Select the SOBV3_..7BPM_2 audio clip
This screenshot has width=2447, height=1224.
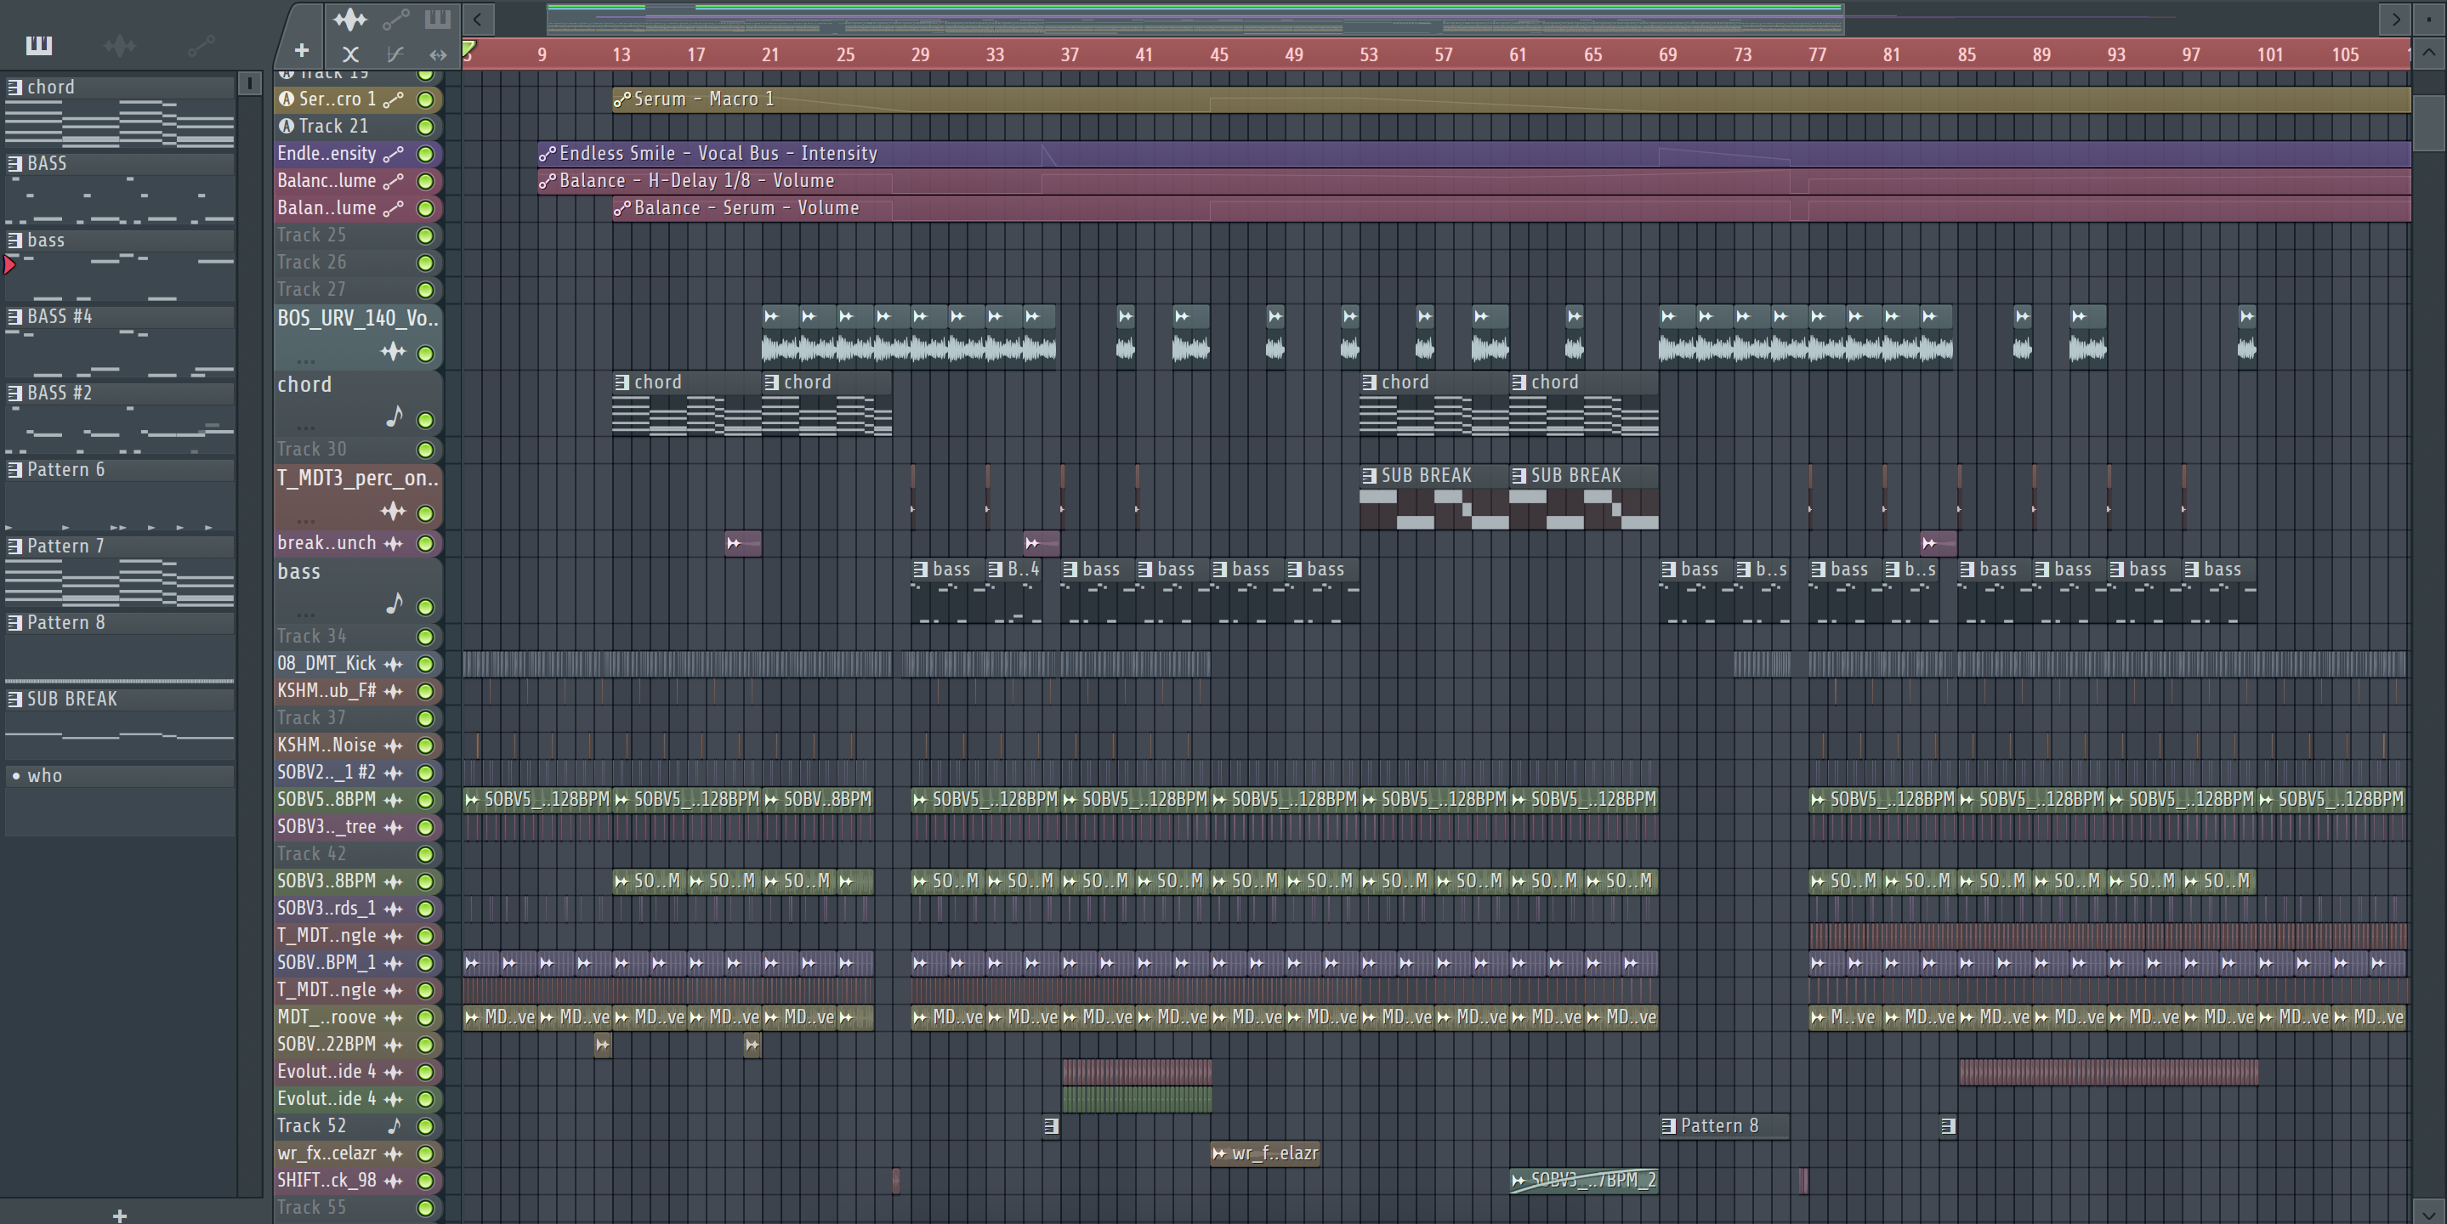(1583, 1181)
